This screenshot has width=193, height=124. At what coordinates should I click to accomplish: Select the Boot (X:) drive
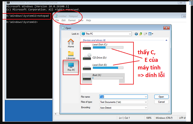(103, 78)
